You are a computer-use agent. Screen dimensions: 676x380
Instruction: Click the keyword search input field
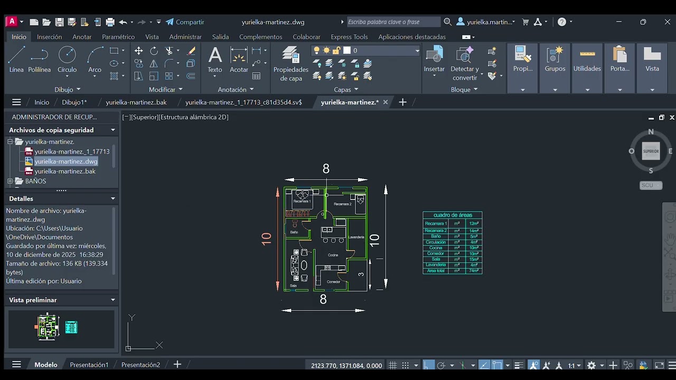393,22
